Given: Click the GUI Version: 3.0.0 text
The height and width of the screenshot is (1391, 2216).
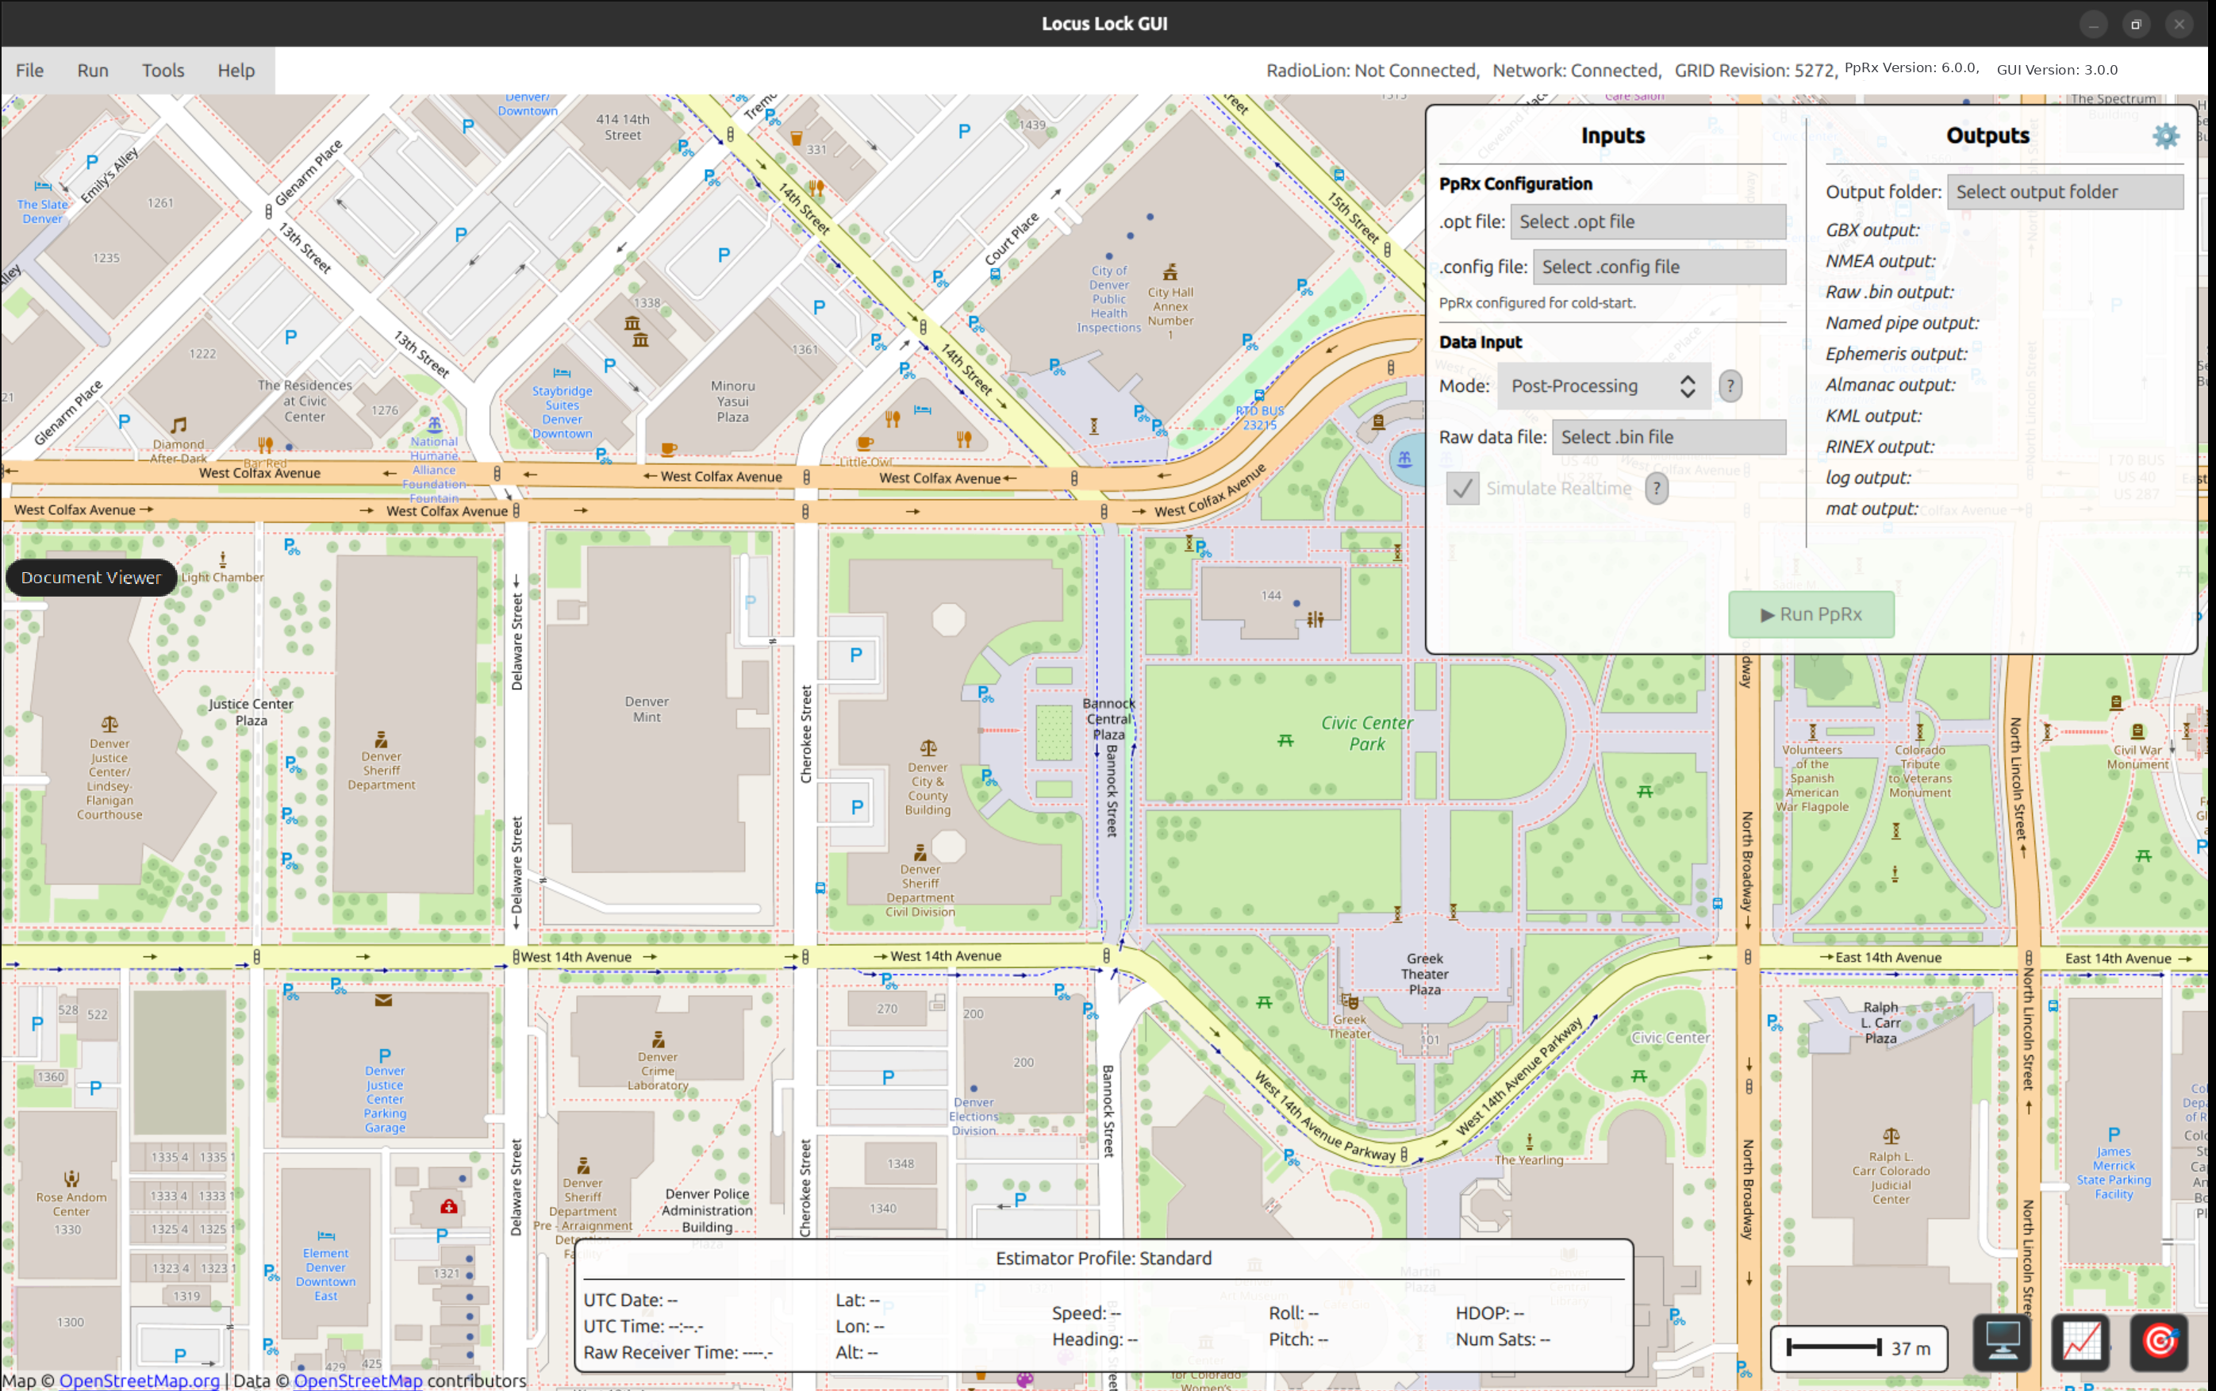Looking at the screenshot, I should point(2057,70).
